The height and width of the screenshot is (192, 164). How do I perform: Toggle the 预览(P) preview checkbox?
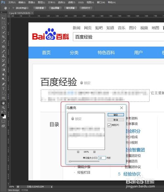109,125
